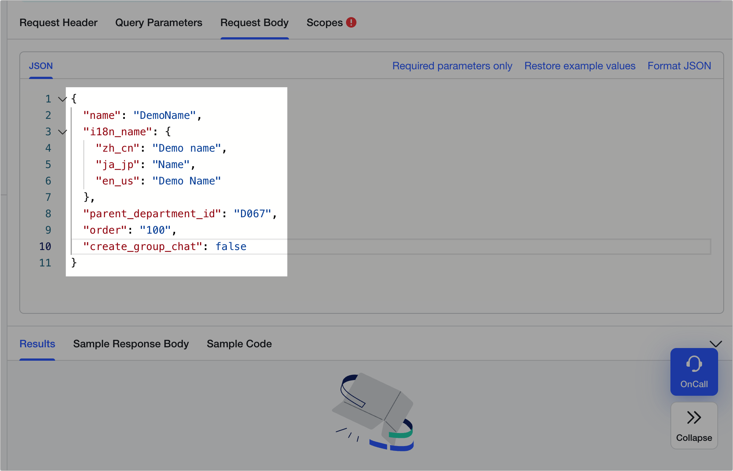The image size is (733, 471).
Task: Select the JSON editor tab
Action: [x=41, y=66]
